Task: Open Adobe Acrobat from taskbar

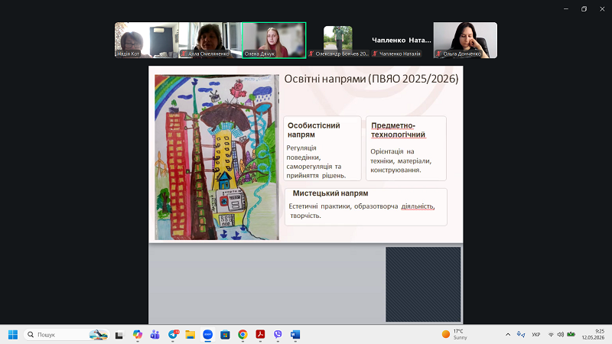Action: click(x=260, y=335)
